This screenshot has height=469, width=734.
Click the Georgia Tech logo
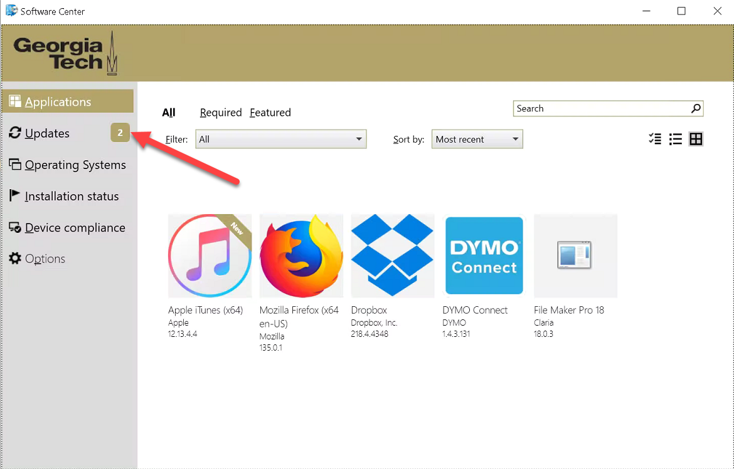click(65, 53)
